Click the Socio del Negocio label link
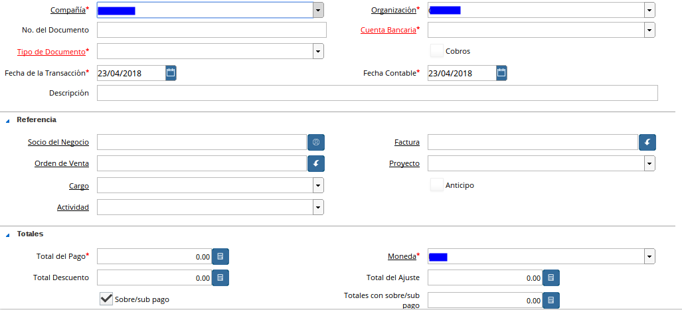This screenshot has height=310, width=682. [58, 142]
